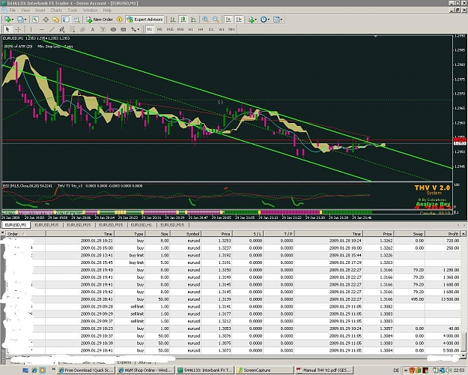Select the cursor arrow tool
This screenshot has width=468, height=375.
click(x=7, y=29)
